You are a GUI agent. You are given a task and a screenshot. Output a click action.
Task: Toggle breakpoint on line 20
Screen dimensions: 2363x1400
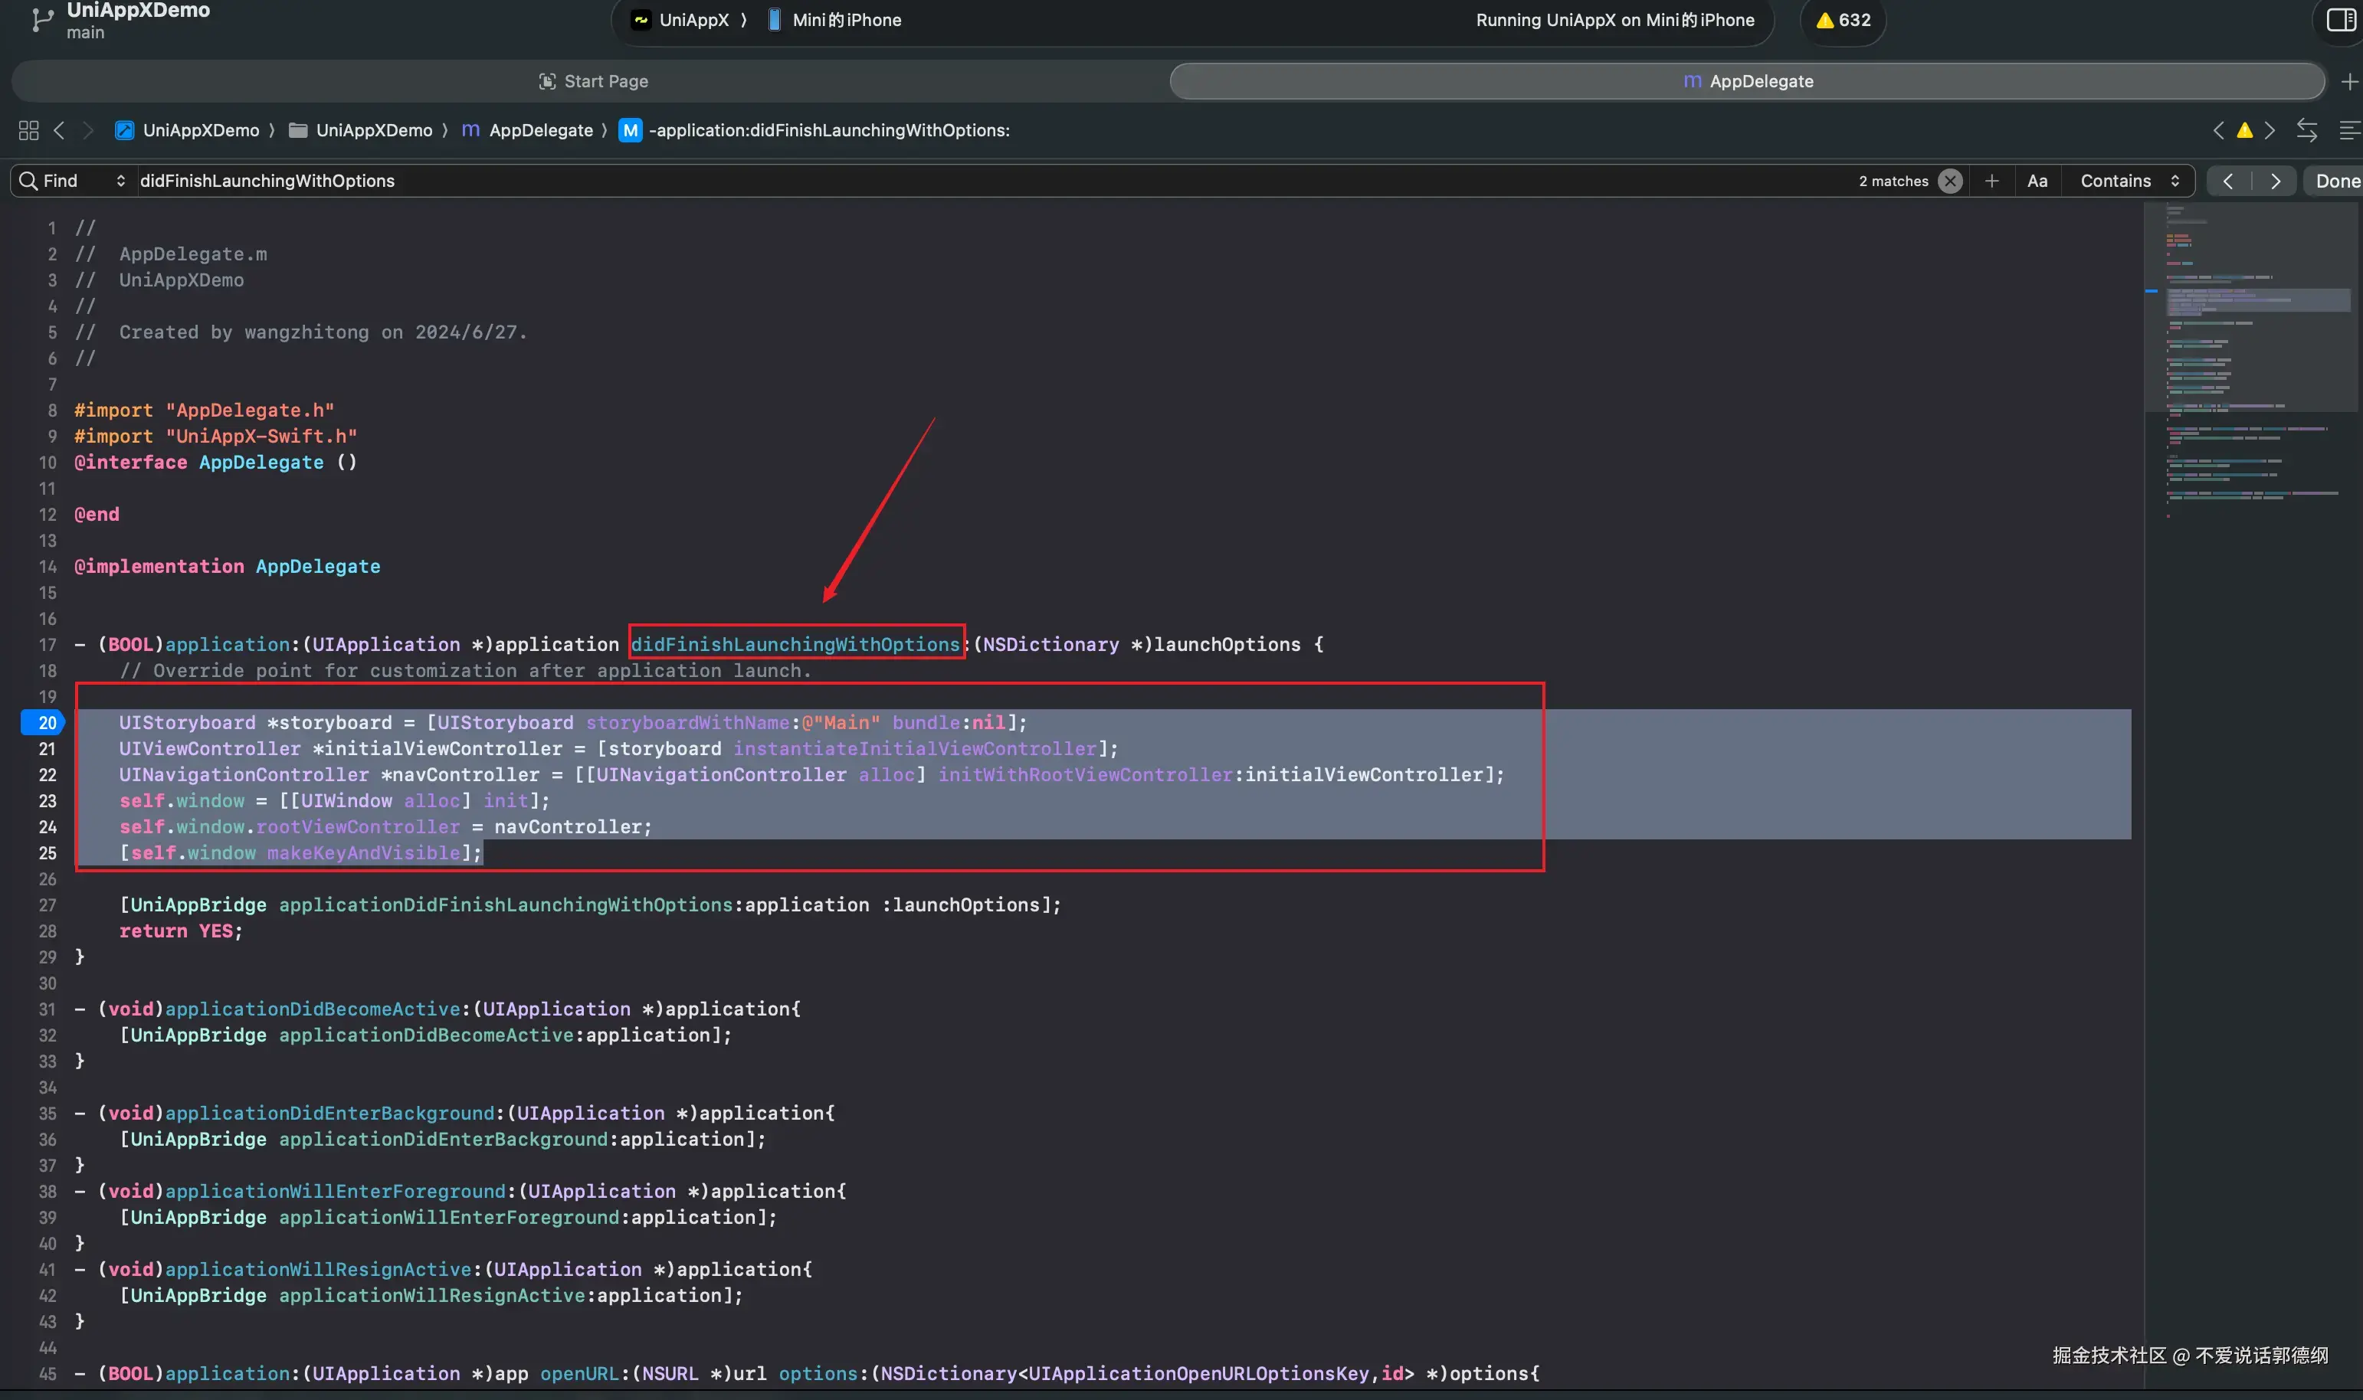44,723
